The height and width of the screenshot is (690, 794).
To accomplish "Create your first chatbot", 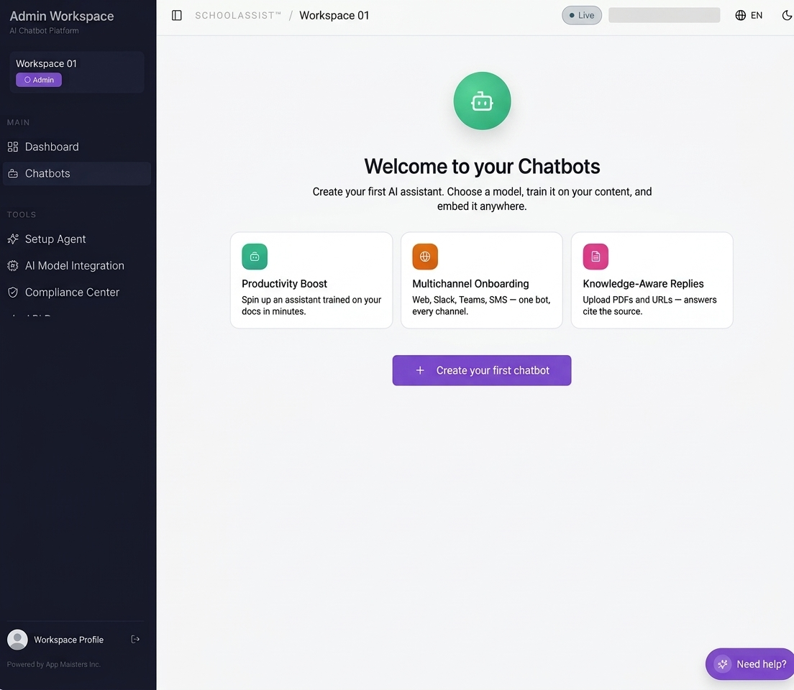I will pyautogui.click(x=482, y=371).
